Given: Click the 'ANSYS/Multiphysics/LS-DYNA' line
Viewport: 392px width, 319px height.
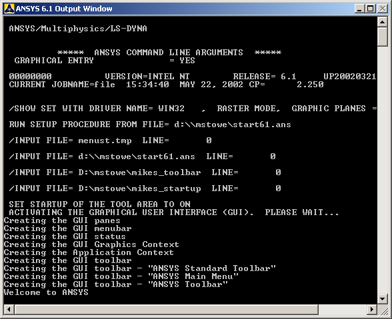Looking at the screenshot, I should coord(78,29).
